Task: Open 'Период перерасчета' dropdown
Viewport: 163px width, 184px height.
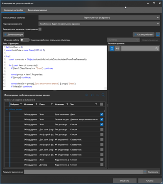Action: pos(99,24)
